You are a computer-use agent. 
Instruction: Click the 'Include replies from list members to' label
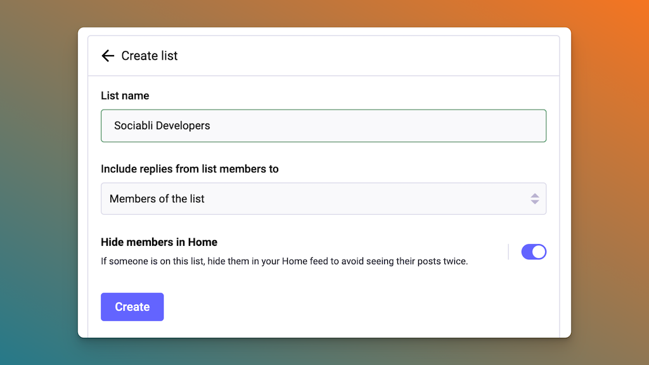tap(190, 169)
